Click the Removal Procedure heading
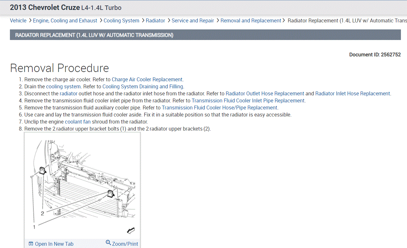 tap(60, 68)
